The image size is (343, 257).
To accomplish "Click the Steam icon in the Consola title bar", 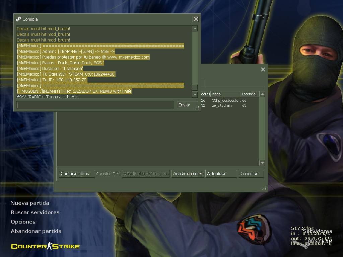I will 18,19.
